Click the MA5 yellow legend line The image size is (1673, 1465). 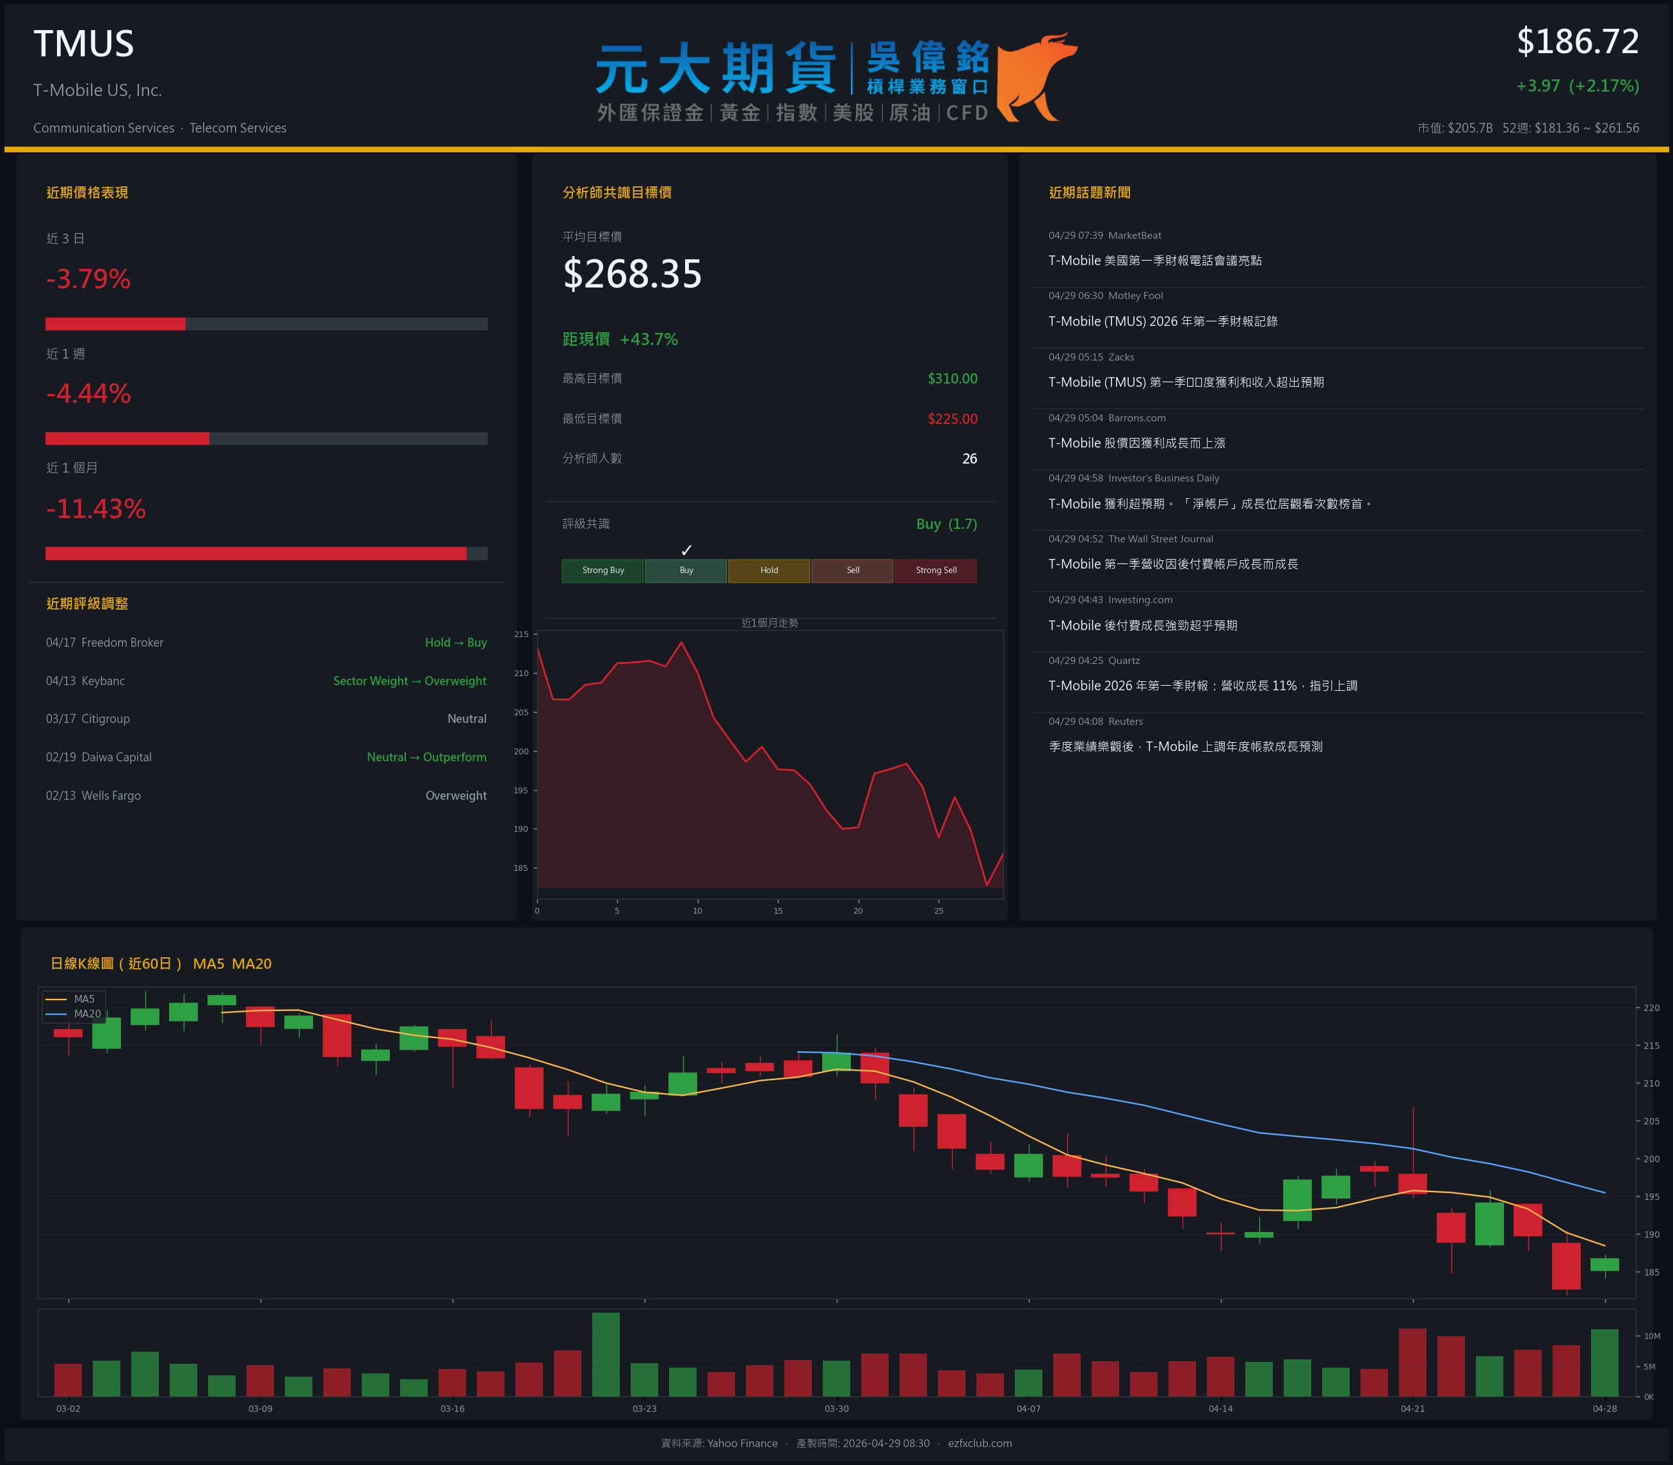(56, 999)
